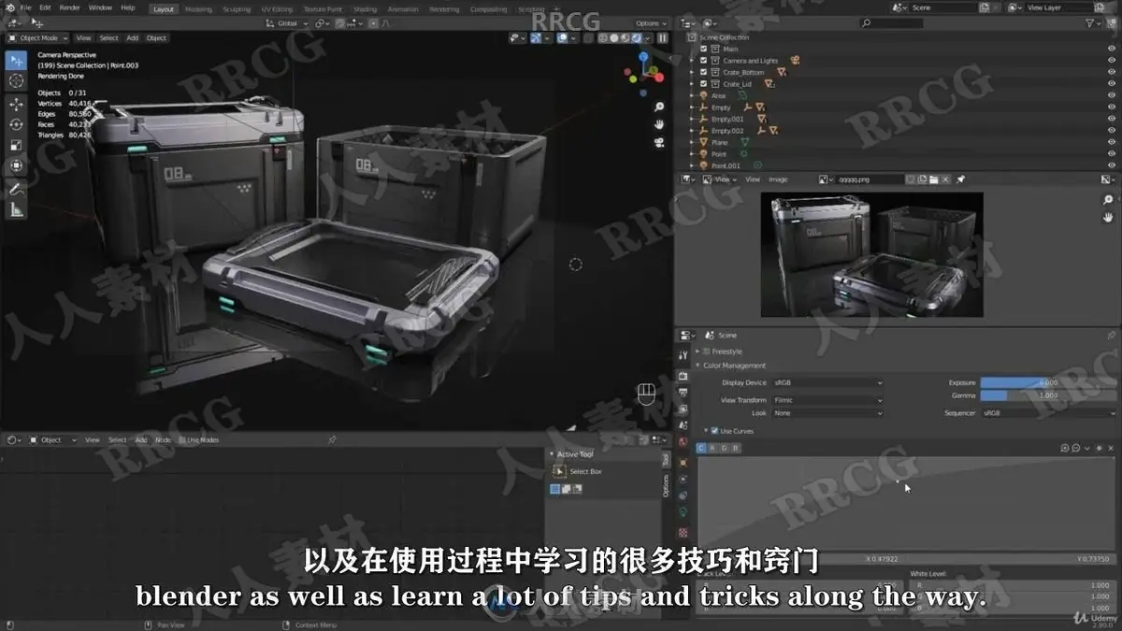
Task: Toggle rendered viewport shading mode
Action: (635, 37)
